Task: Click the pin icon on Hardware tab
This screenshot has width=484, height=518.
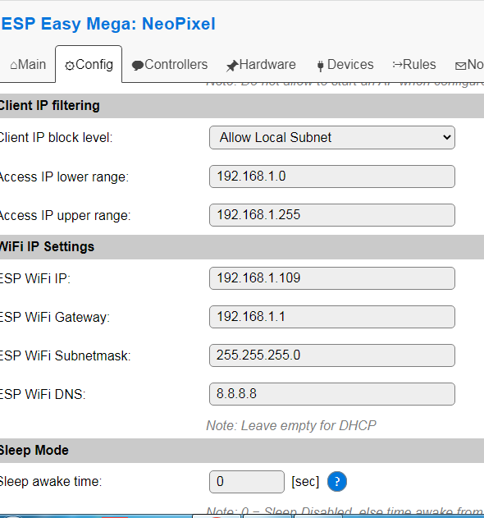Action: point(232,66)
